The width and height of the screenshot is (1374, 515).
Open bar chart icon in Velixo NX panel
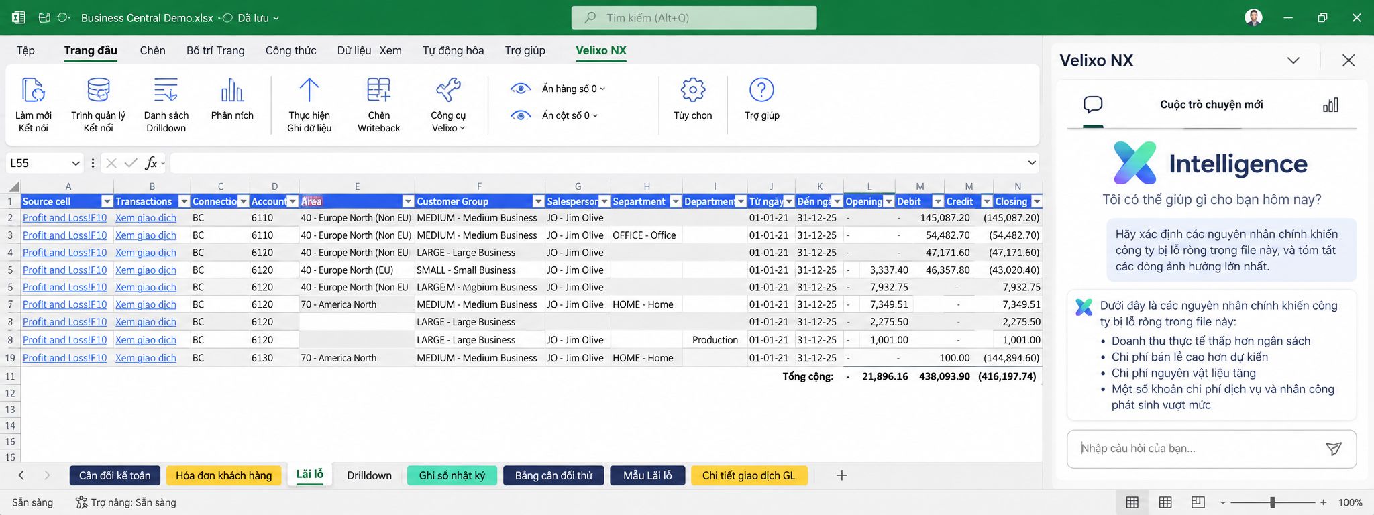(x=1330, y=105)
